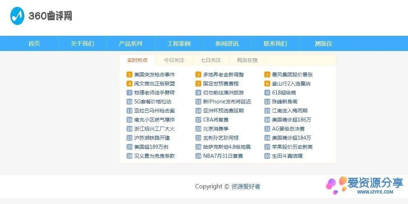The height and width of the screenshot is (204, 408).
Task: Click the orange rank 1 badge
Action: (129, 75)
